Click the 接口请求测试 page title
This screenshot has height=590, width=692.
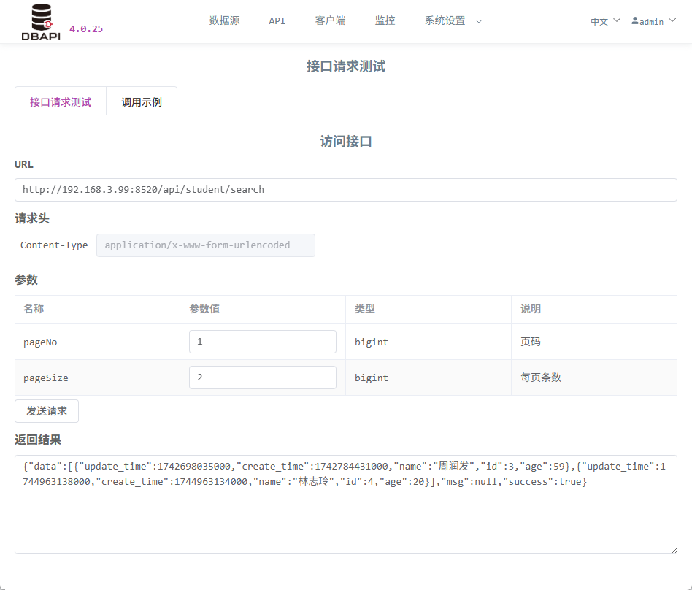pyautogui.click(x=346, y=66)
